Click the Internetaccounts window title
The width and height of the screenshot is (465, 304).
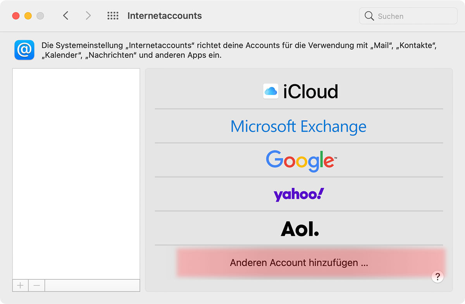(165, 16)
